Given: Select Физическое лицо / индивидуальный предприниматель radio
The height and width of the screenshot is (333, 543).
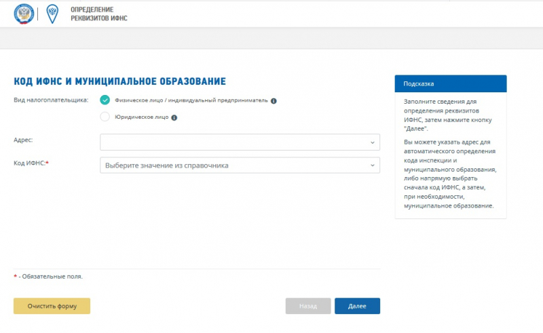Looking at the screenshot, I should [105, 100].
